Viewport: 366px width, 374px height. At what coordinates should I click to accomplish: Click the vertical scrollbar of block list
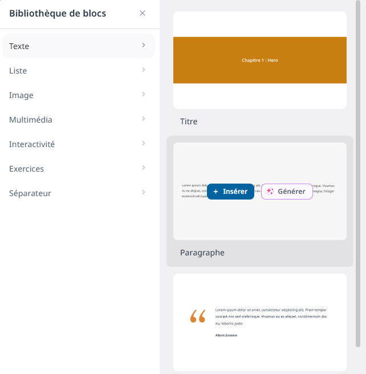point(358,174)
